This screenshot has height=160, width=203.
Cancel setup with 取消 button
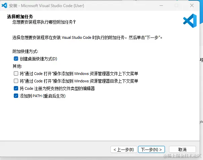(x=182, y=150)
